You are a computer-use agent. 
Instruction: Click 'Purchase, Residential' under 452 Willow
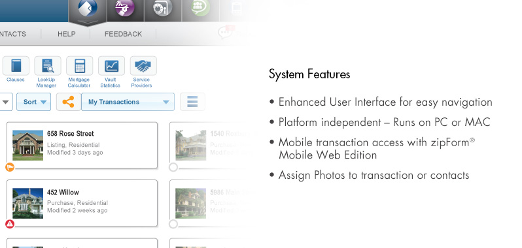[x=78, y=203]
